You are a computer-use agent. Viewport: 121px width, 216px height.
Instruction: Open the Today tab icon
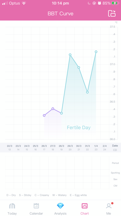pos(12,206)
